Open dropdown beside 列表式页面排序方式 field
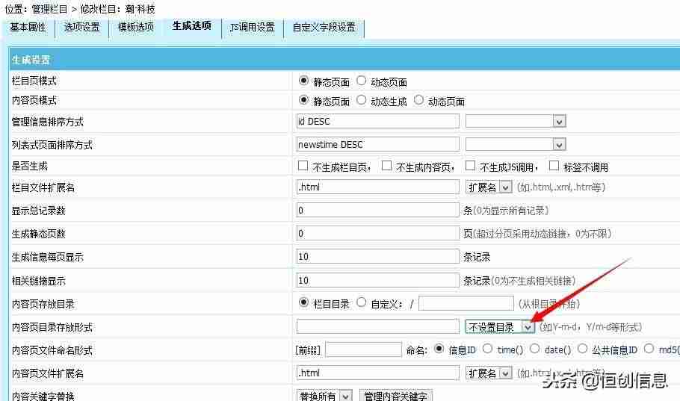The width and height of the screenshot is (680, 401). coord(516,144)
